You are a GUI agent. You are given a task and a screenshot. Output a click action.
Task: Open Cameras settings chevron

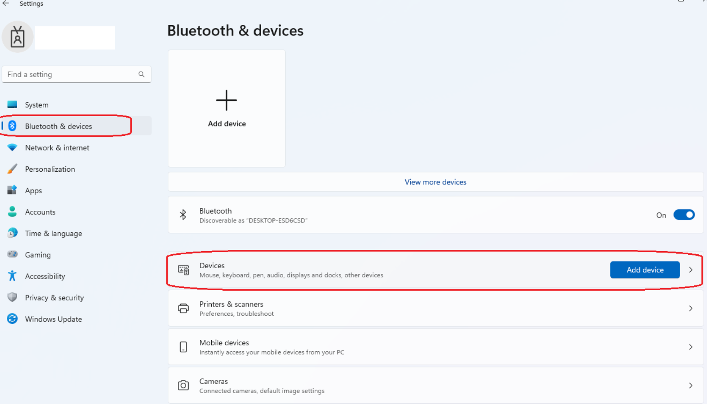pos(691,386)
